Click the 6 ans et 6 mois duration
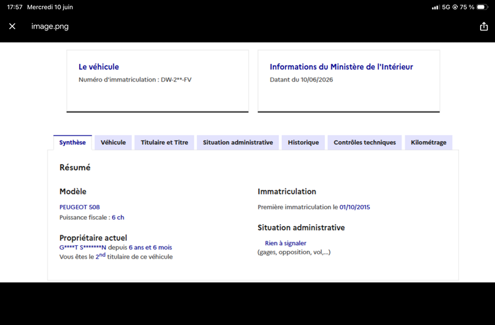495x325 pixels. click(150, 247)
